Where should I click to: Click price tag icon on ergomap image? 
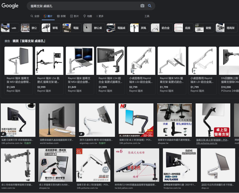click(82, 134)
